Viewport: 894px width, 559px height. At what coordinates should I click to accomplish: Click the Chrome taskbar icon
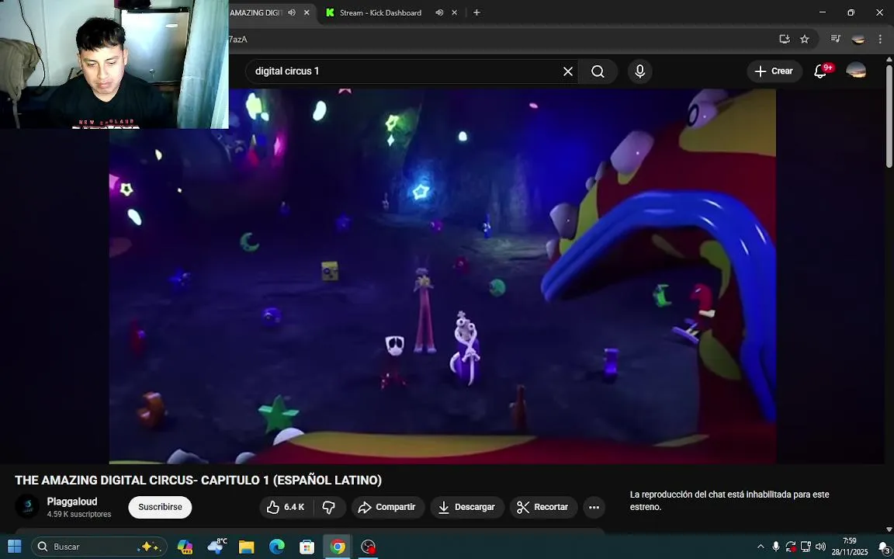(x=338, y=547)
